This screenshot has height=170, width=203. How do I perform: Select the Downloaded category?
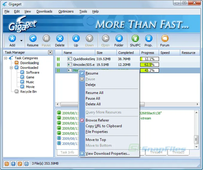click(29, 68)
